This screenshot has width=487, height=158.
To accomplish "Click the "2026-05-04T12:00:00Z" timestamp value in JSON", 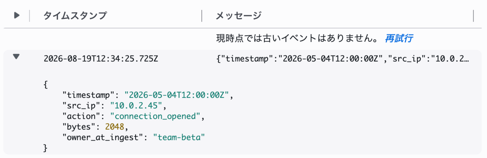I will (x=177, y=94).
